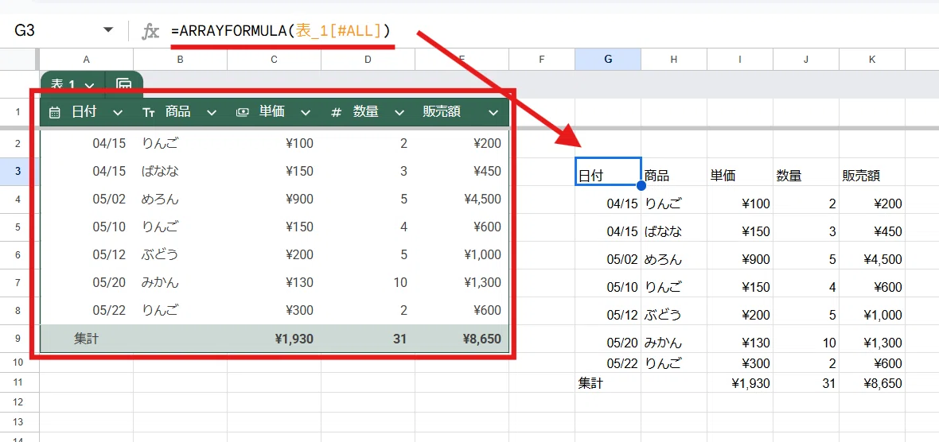The height and width of the screenshot is (442, 939).
Task: Open the 表 1 table name dropdown
Action: pyautogui.click(x=89, y=85)
